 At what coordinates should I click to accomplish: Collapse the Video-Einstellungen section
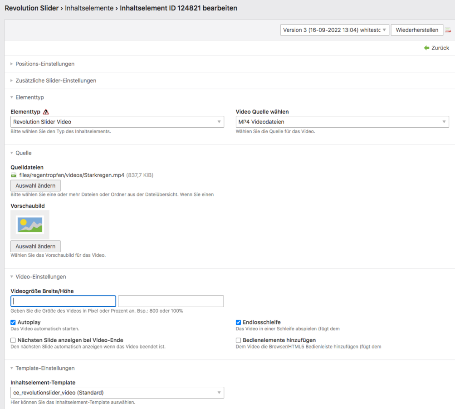(40, 277)
